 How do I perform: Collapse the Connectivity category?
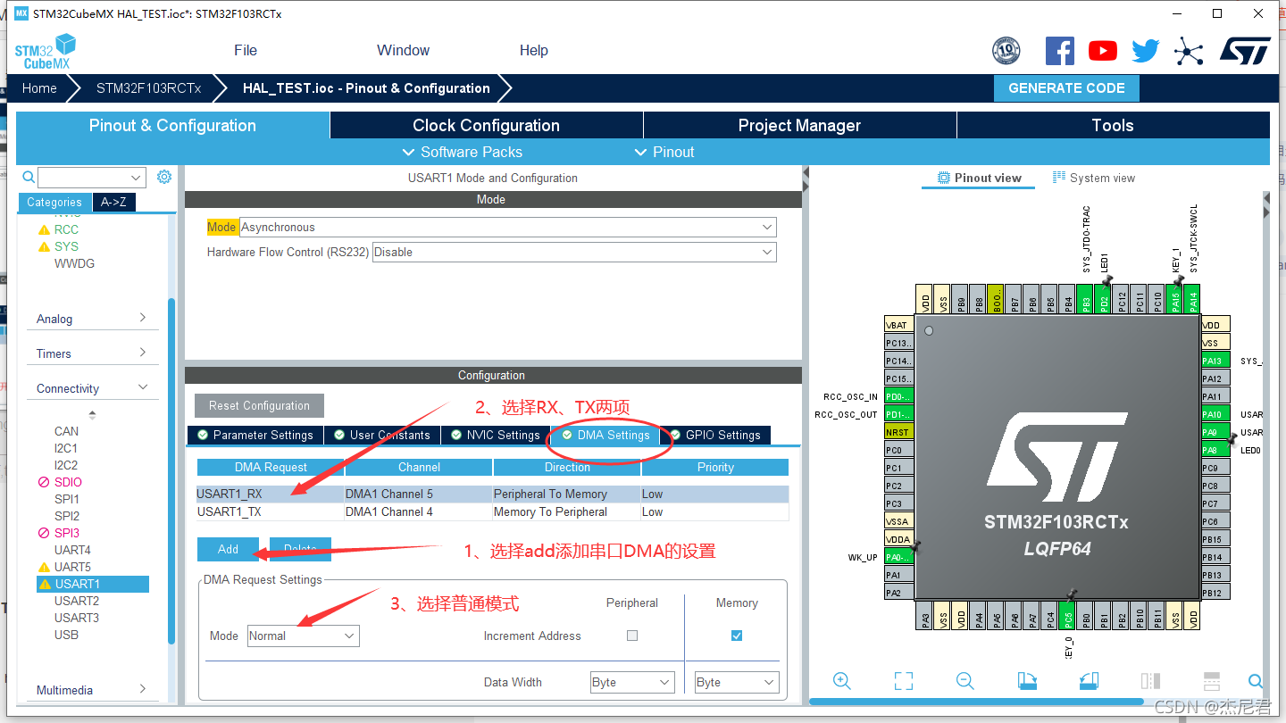point(92,388)
